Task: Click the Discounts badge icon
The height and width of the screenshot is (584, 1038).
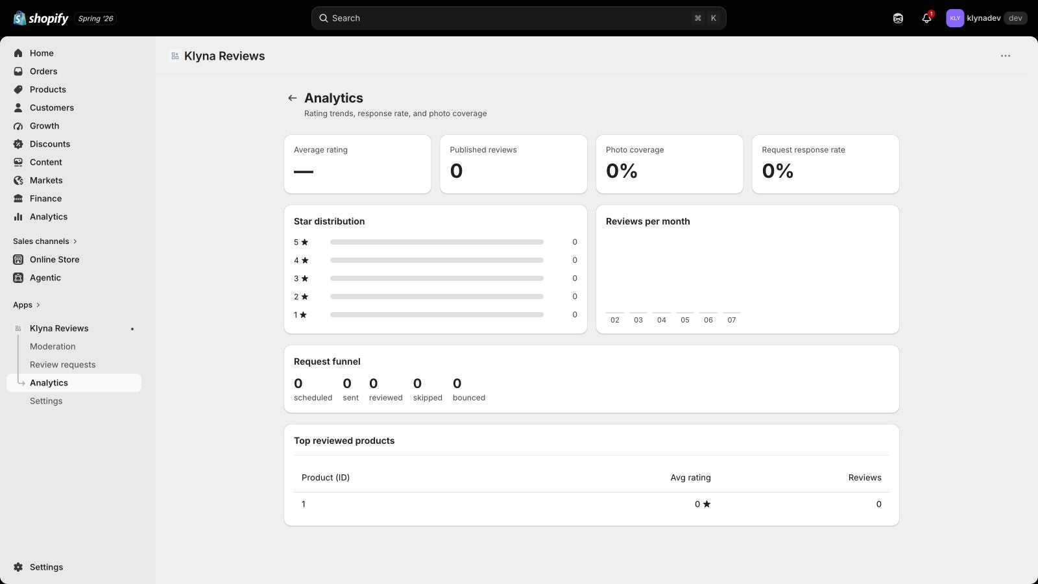Action: (18, 144)
